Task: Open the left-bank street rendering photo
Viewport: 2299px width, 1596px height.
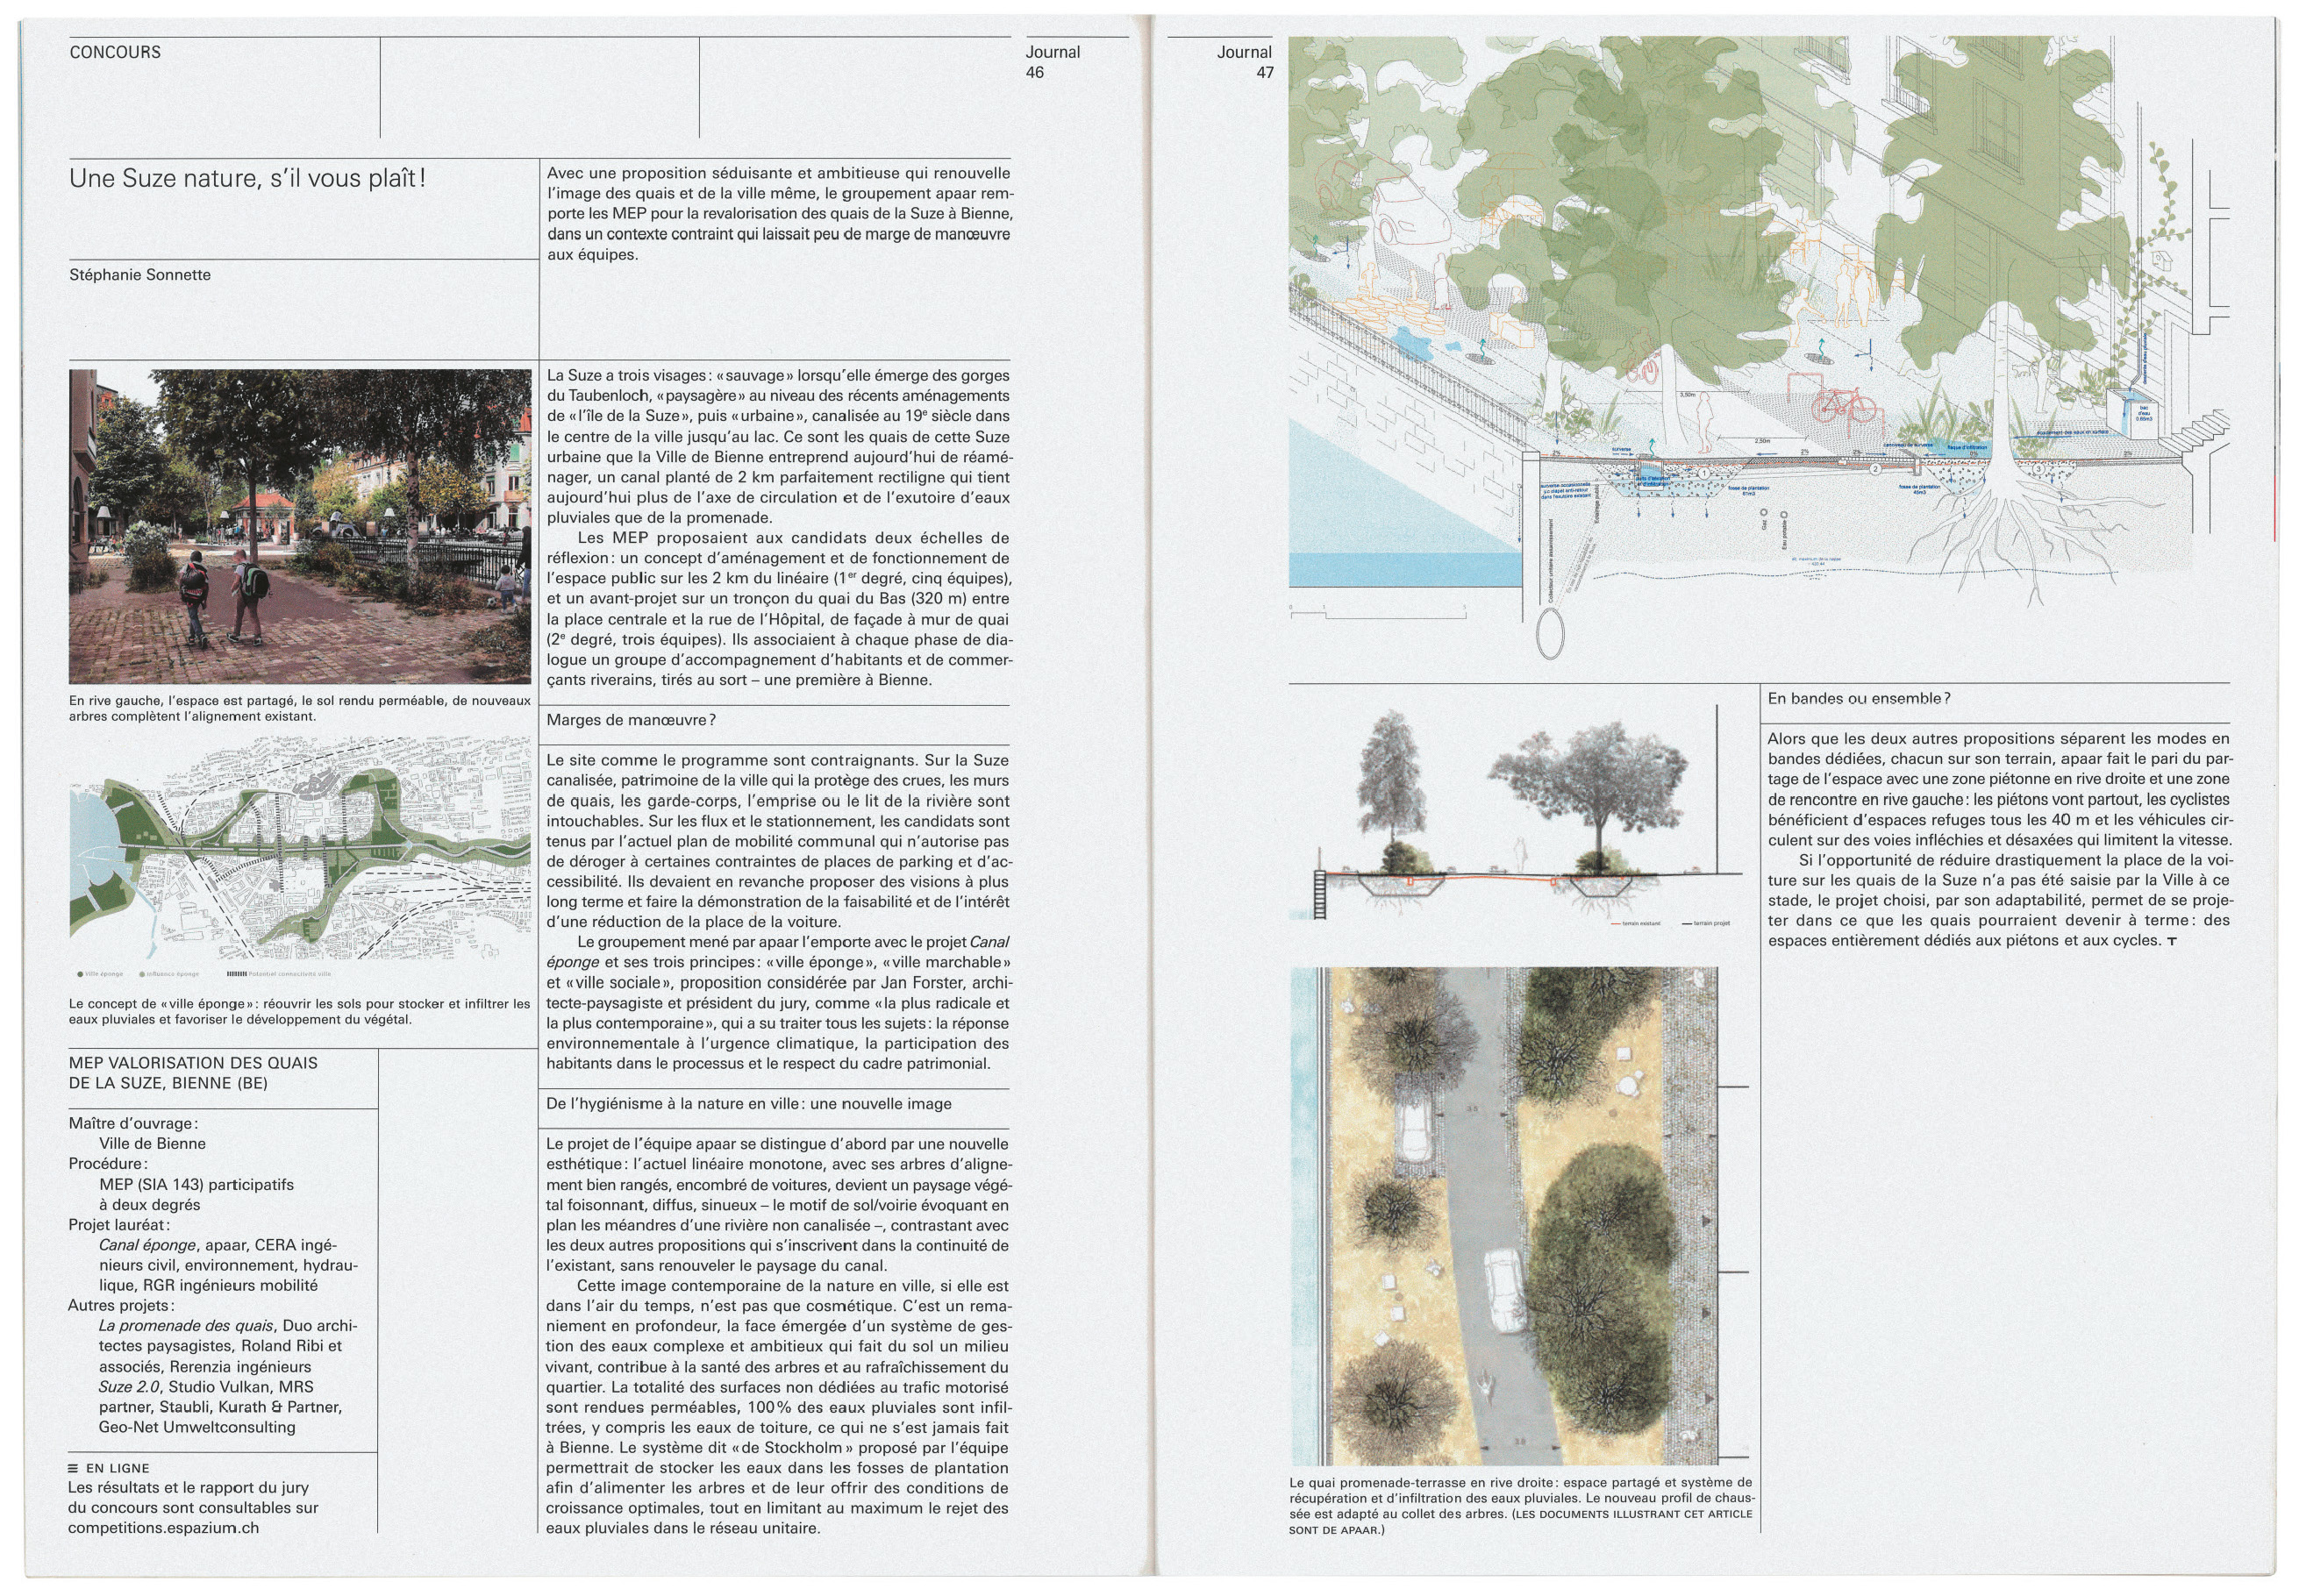Action: pos(300,526)
